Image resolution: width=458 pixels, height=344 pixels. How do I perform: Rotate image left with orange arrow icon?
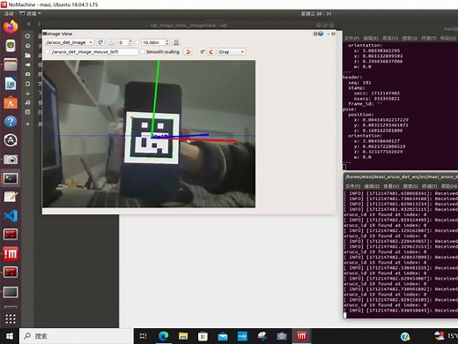[188, 52]
